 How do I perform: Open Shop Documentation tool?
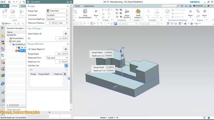point(85,14)
